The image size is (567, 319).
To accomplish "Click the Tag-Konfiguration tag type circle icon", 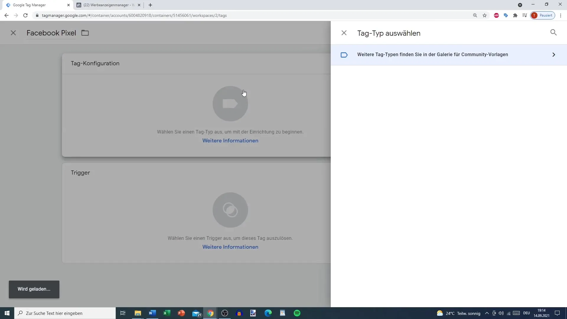I will pyautogui.click(x=230, y=104).
